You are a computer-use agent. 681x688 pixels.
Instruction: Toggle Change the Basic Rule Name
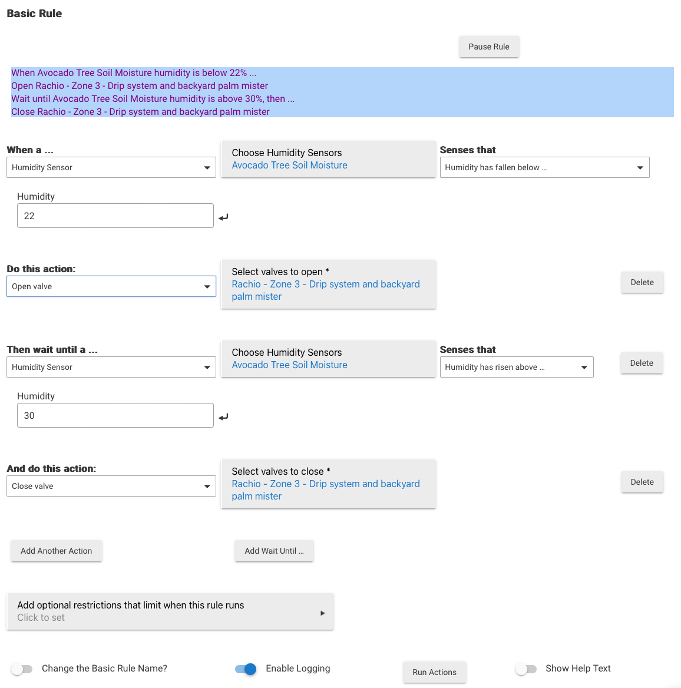[22, 669]
